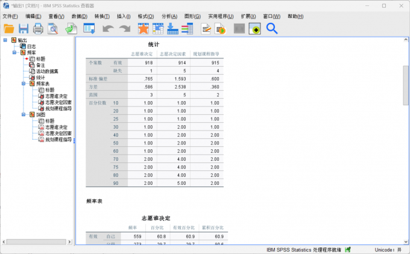Open the 文件(F) menu
The width and height of the screenshot is (410, 254).
point(10,16)
